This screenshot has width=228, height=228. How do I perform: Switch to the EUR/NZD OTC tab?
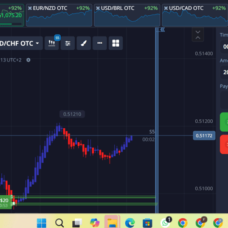coord(59,15)
